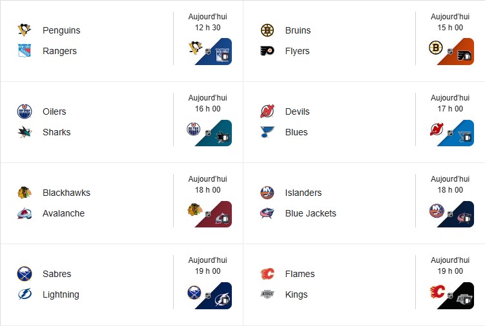Click the Sharks team logo

pos(25,132)
